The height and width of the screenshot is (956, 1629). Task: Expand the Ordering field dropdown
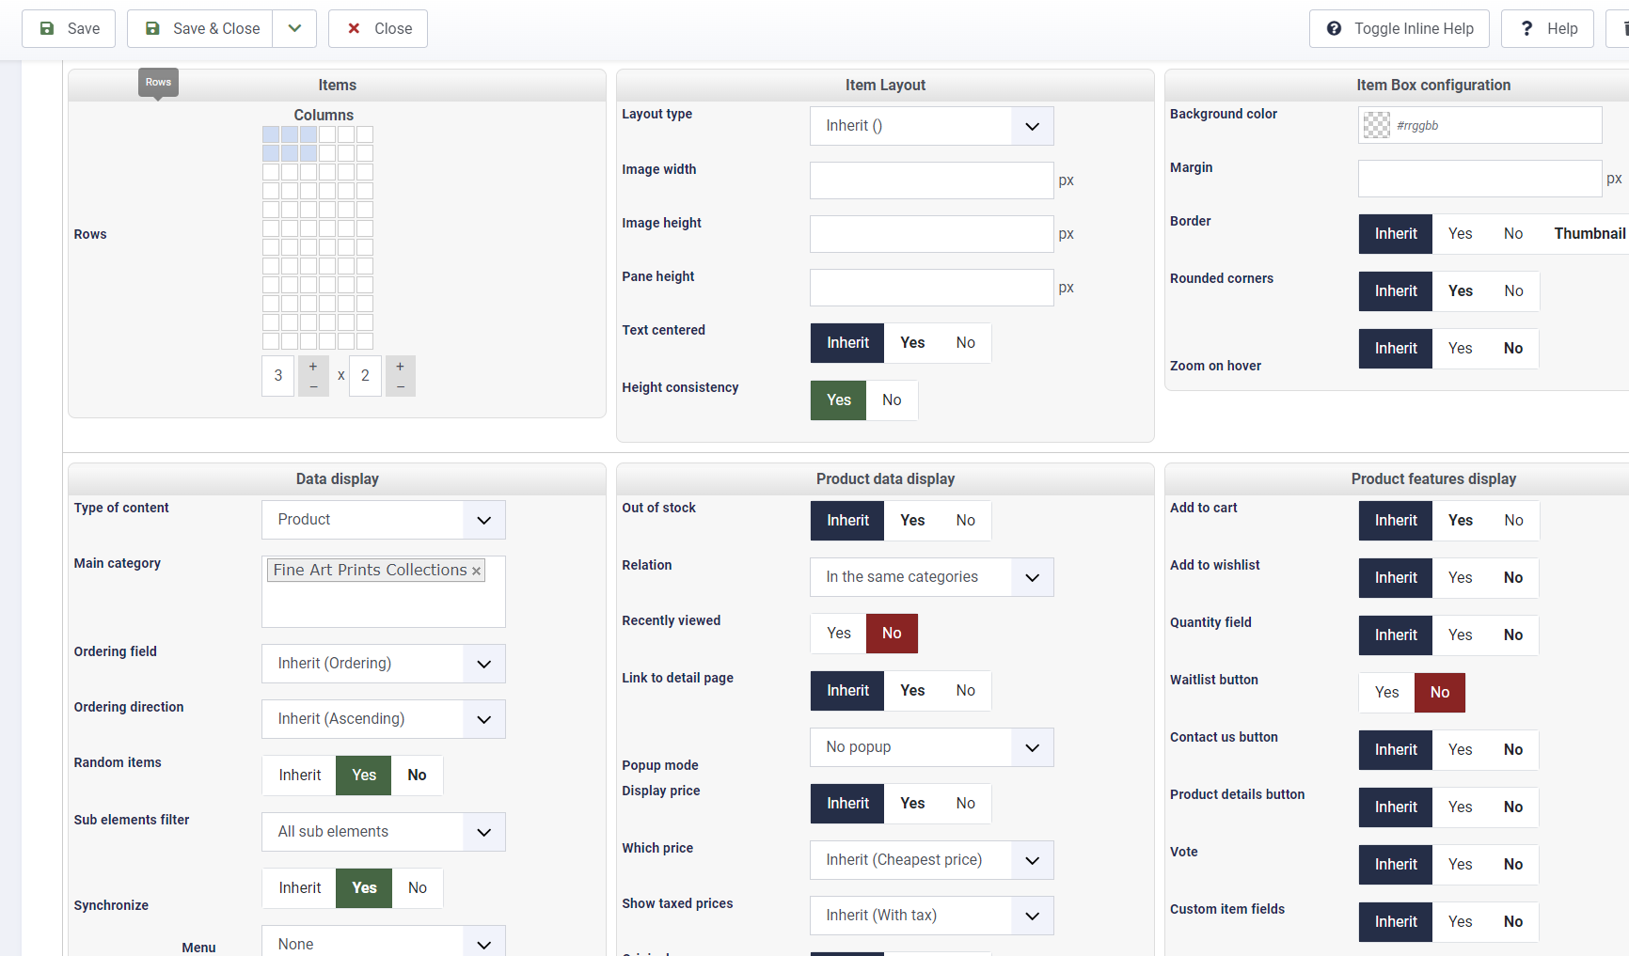(x=384, y=664)
